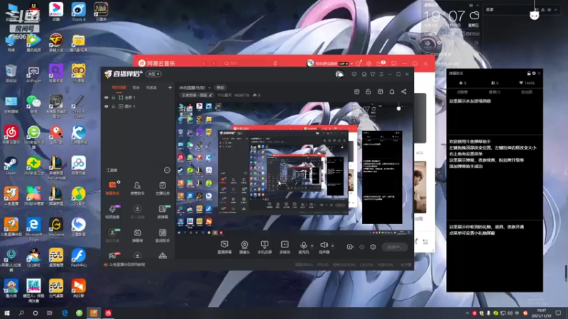Toggle the lock icon in the 弹幕助手 window

click(529, 74)
